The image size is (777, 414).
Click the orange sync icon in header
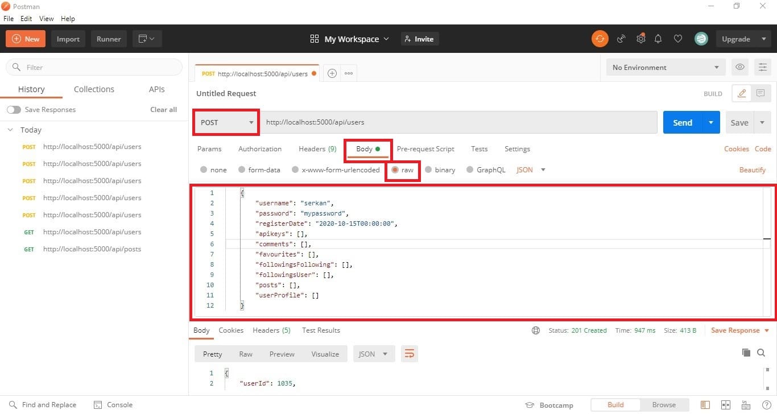[x=600, y=39]
